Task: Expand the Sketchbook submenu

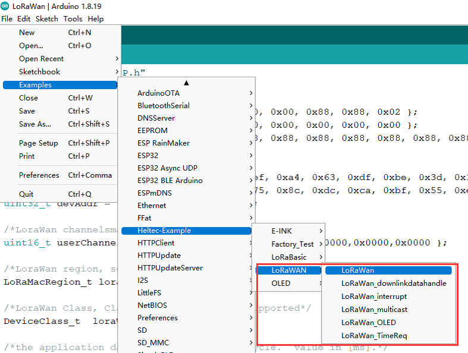Action: pos(39,72)
